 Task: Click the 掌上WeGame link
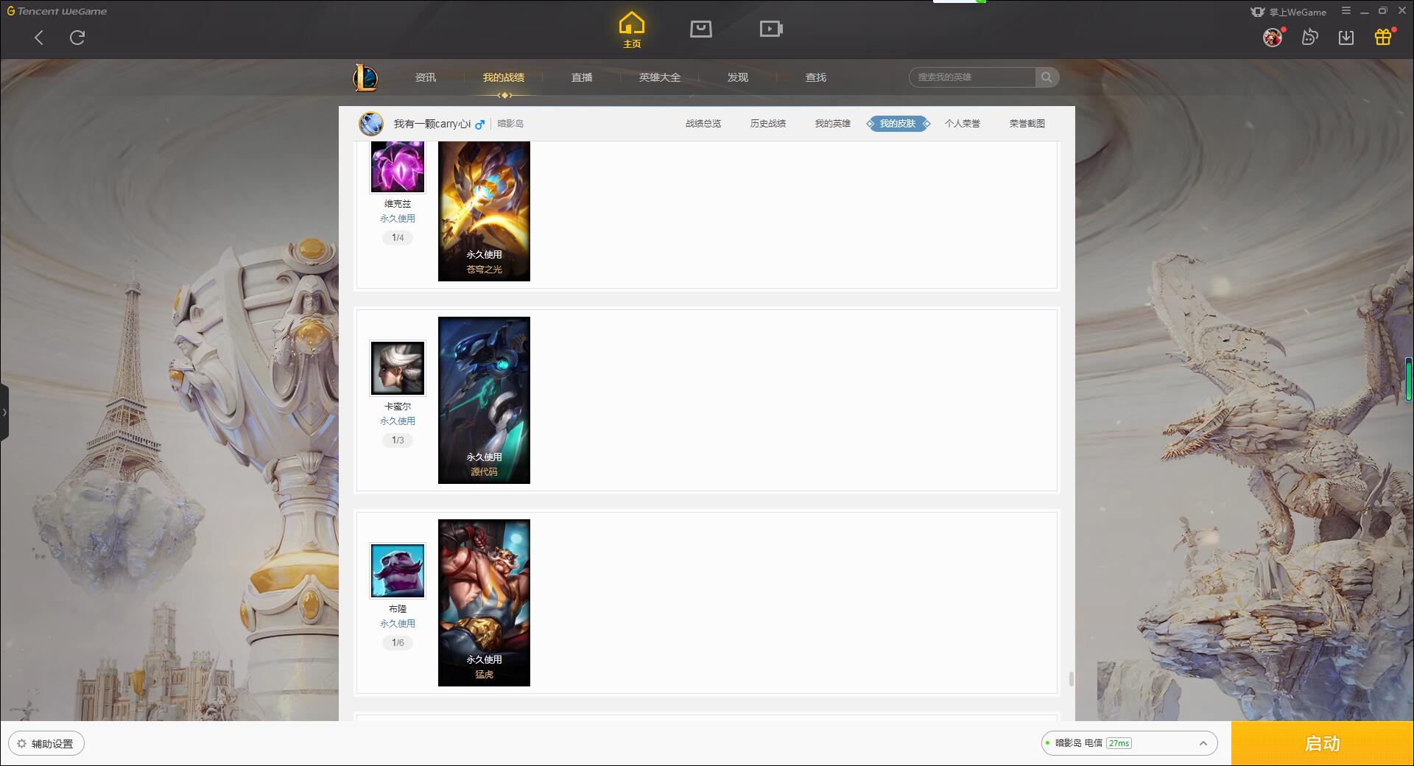coord(1288,12)
